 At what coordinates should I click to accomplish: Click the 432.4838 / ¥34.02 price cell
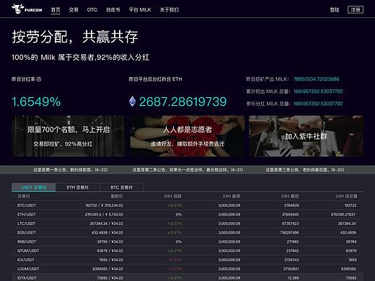[107, 233]
